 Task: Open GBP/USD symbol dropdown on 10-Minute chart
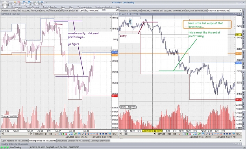[162, 134]
